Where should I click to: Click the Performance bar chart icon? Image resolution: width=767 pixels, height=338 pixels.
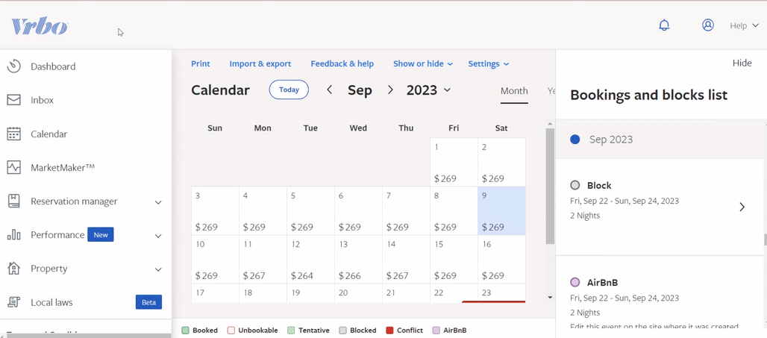14,235
